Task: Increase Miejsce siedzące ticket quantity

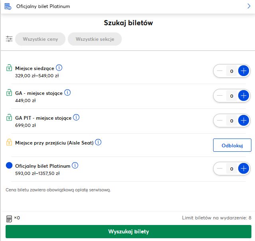Action: click(x=243, y=71)
